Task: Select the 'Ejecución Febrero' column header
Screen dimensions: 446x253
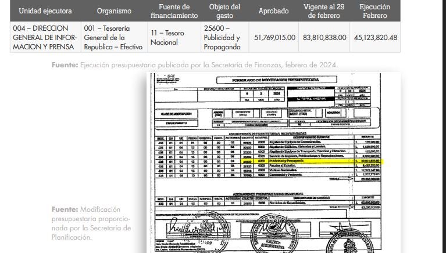Action: click(374, 11)
